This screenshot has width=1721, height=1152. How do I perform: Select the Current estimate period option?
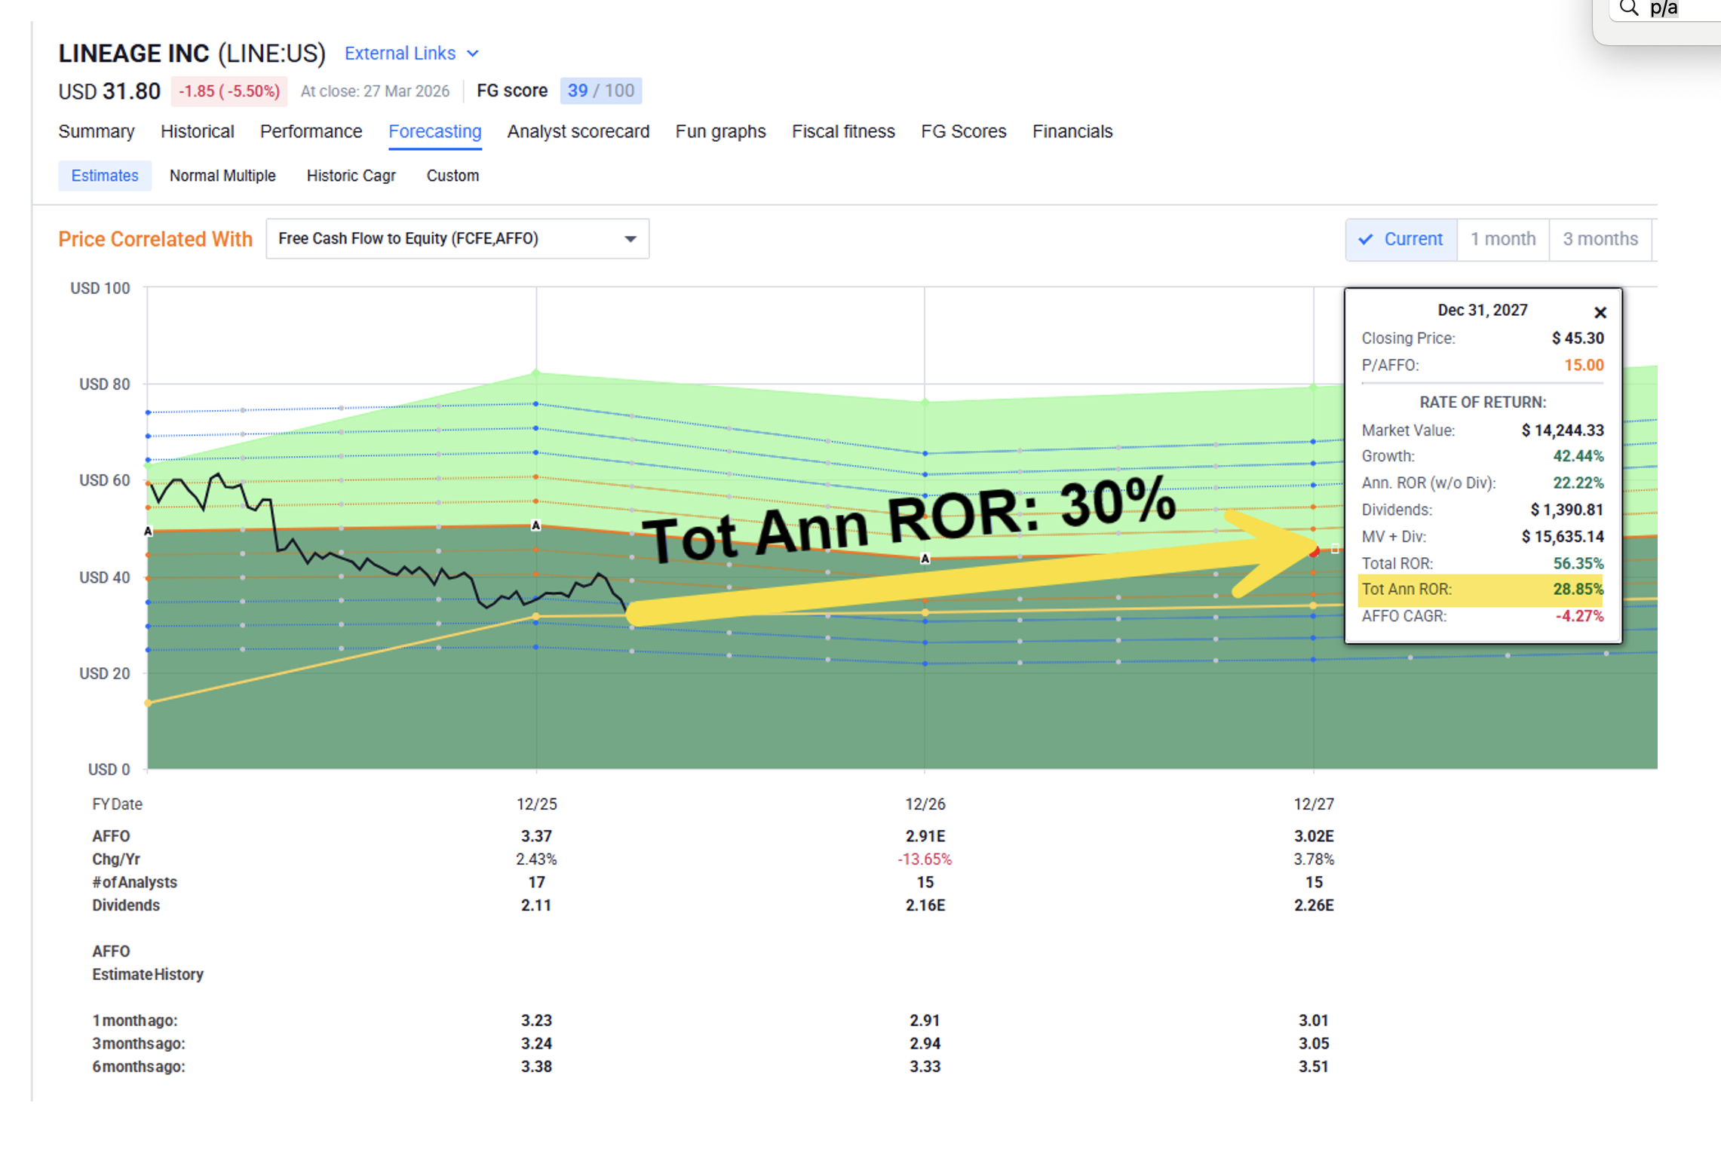click(x=1401, y=239)
